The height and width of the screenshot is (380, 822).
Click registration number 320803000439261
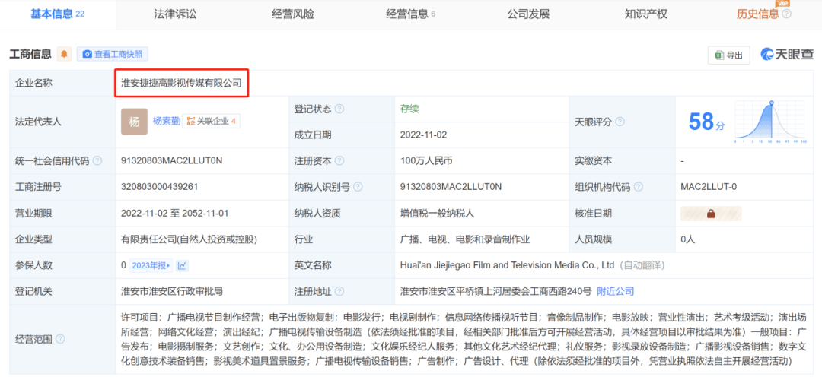[159, 187]
